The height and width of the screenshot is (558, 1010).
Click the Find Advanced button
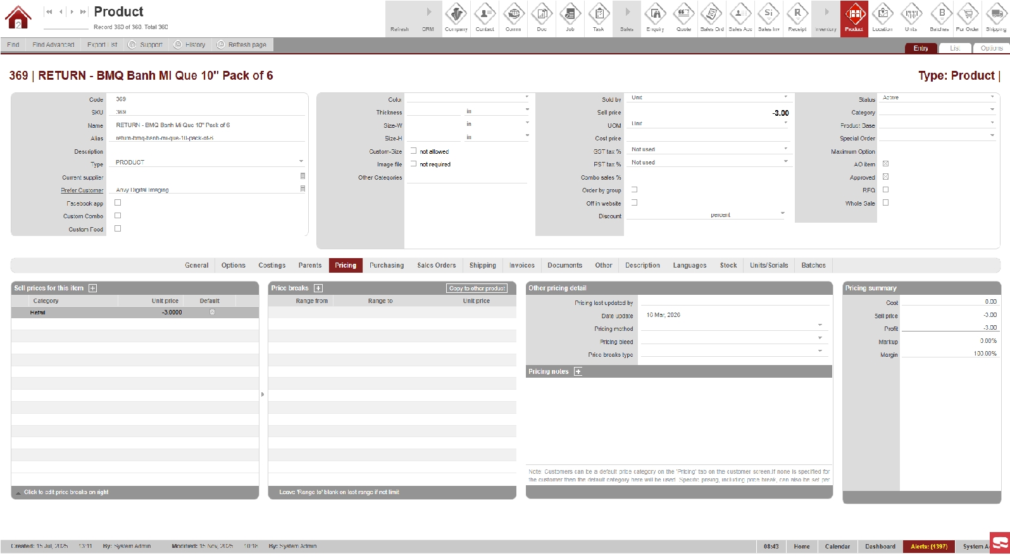(x=53, y=45)
